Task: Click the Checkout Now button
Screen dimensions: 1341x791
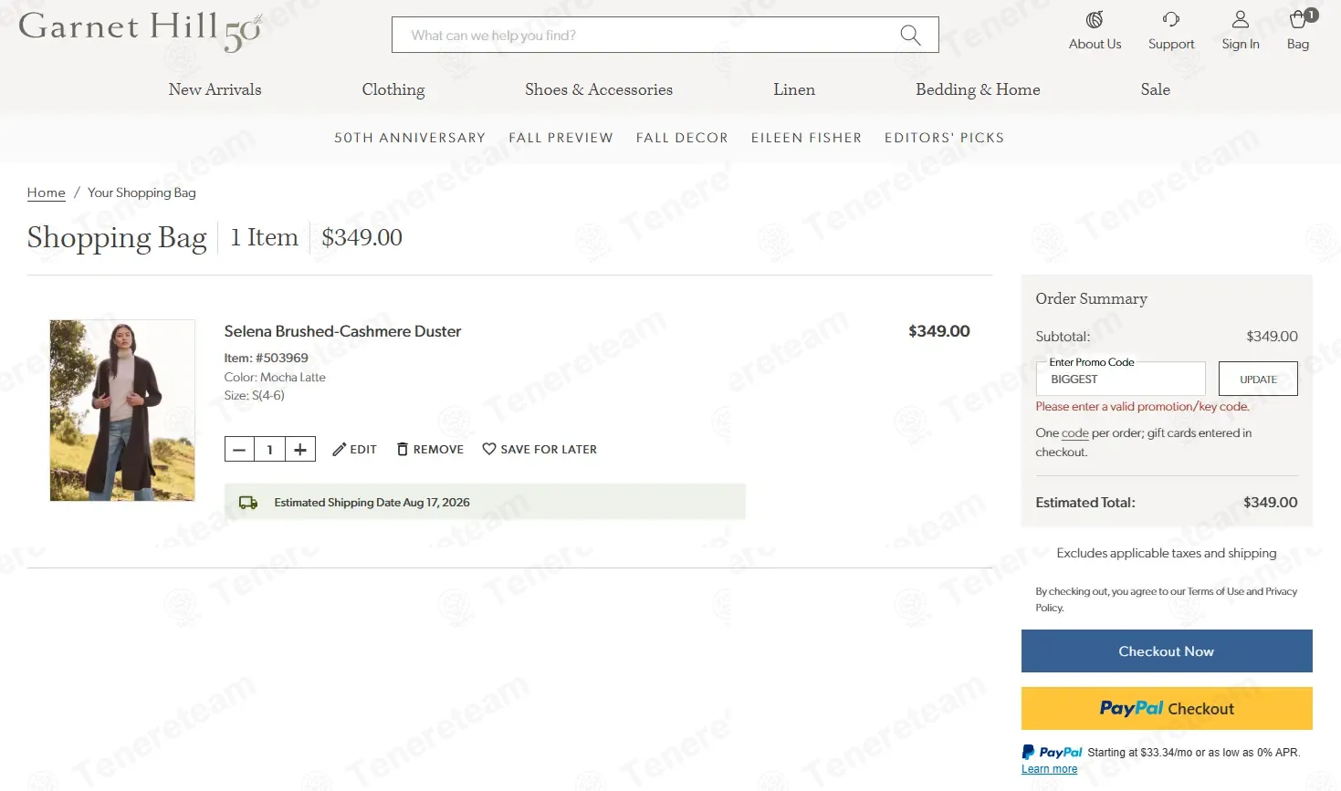Action: click(1167, 651)
